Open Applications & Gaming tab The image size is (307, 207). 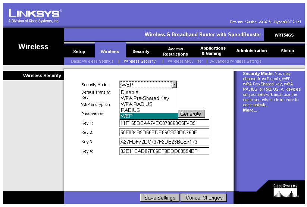click(213, 51)
